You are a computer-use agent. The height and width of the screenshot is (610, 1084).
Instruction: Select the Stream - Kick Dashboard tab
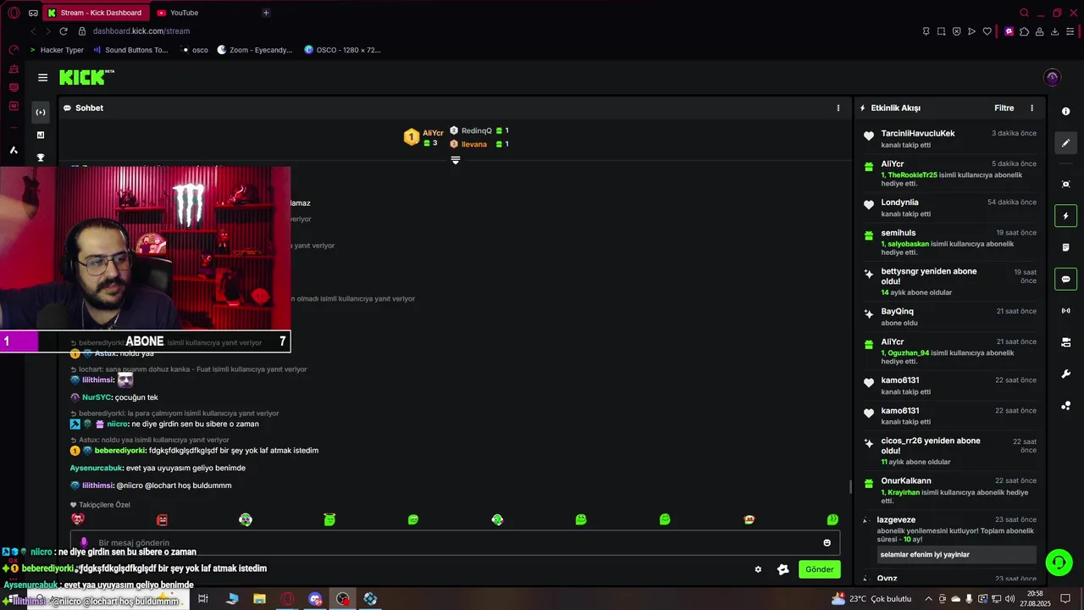95,13
